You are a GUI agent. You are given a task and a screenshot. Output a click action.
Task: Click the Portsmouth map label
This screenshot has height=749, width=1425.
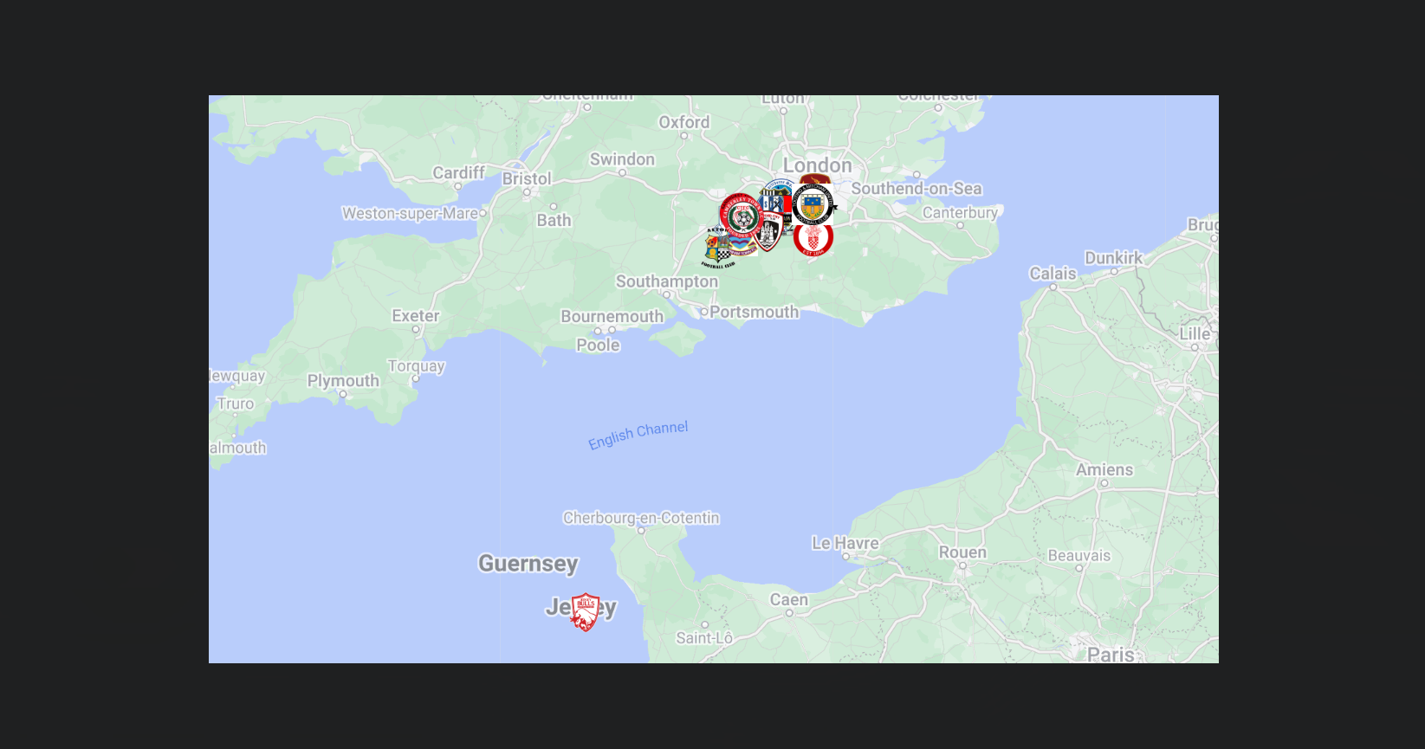754,312
